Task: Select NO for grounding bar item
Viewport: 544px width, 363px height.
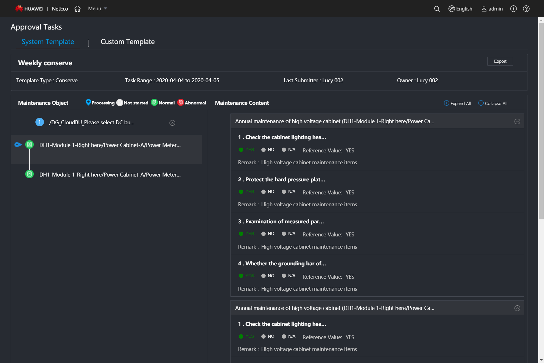Action: [x=263, y=276]
